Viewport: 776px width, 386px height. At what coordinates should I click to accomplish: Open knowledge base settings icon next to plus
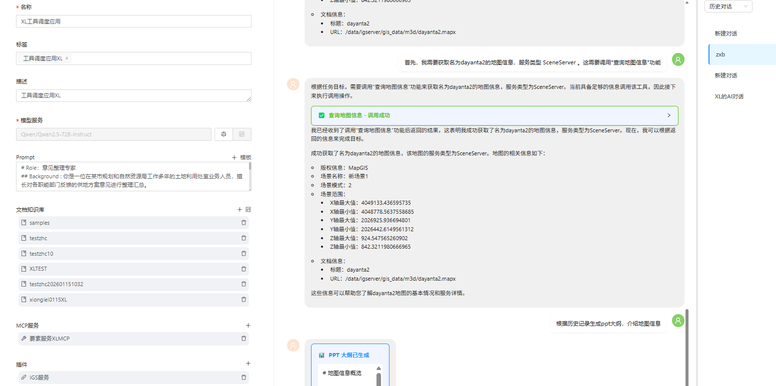point(248,210)
